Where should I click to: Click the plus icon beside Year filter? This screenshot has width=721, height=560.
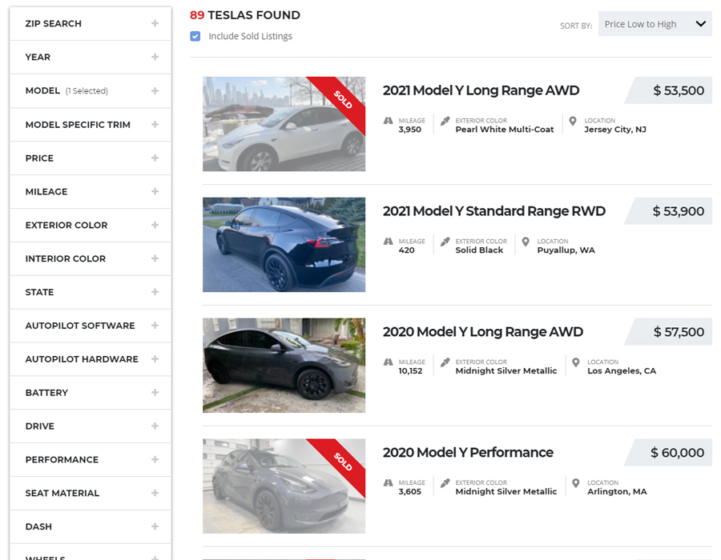tap(155, 58)
